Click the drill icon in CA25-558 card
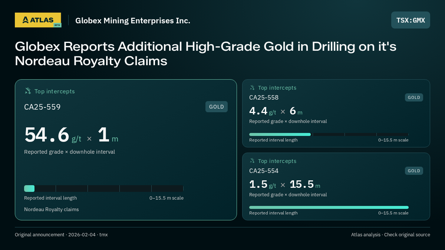445x250 pixels. (252, 88)
